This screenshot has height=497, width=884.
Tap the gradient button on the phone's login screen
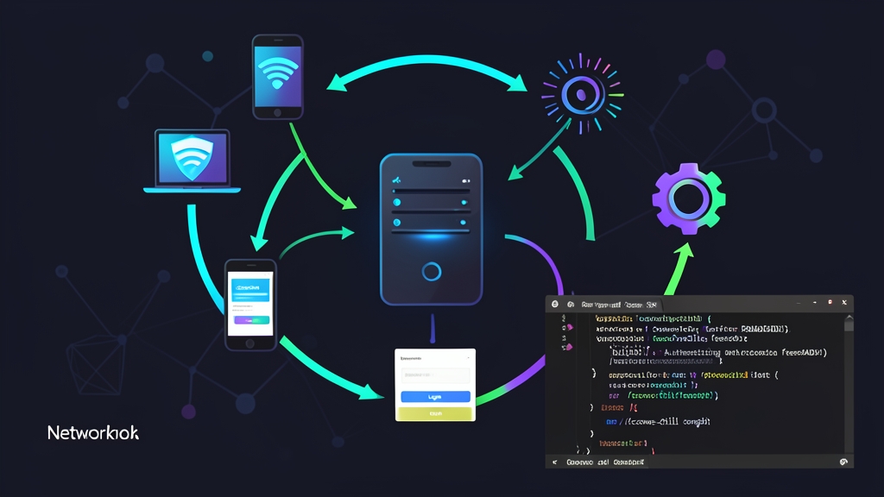point(251,320)
